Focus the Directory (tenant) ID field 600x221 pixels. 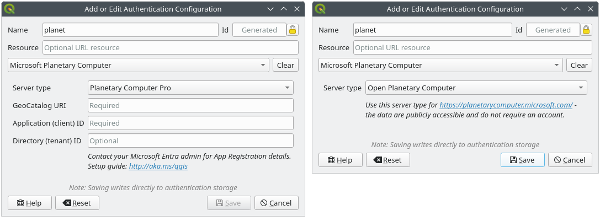[190, 141]
